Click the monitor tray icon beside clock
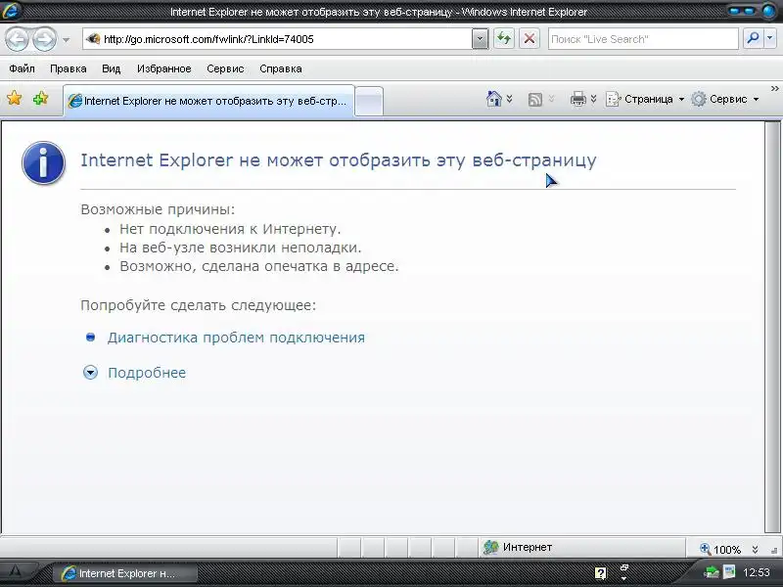 [729, 572]
